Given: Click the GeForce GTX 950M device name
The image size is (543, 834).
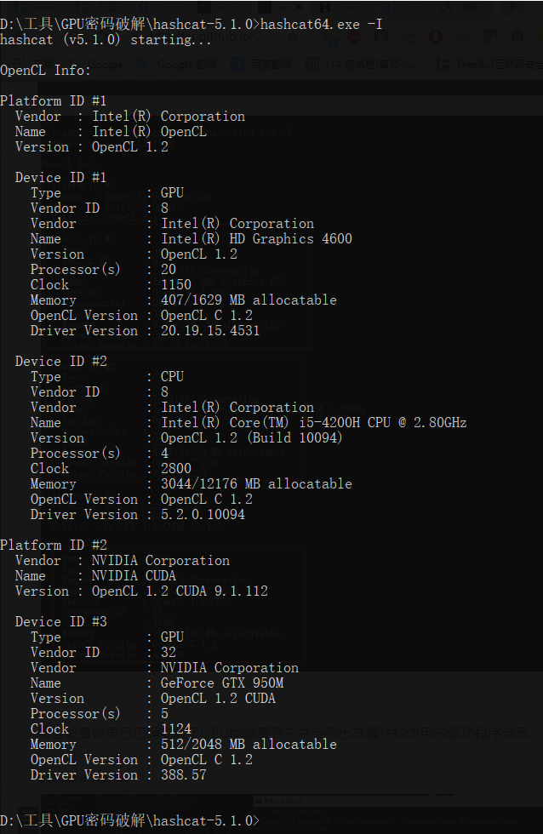Looking at the screenshot, I should tap(222, 683).
